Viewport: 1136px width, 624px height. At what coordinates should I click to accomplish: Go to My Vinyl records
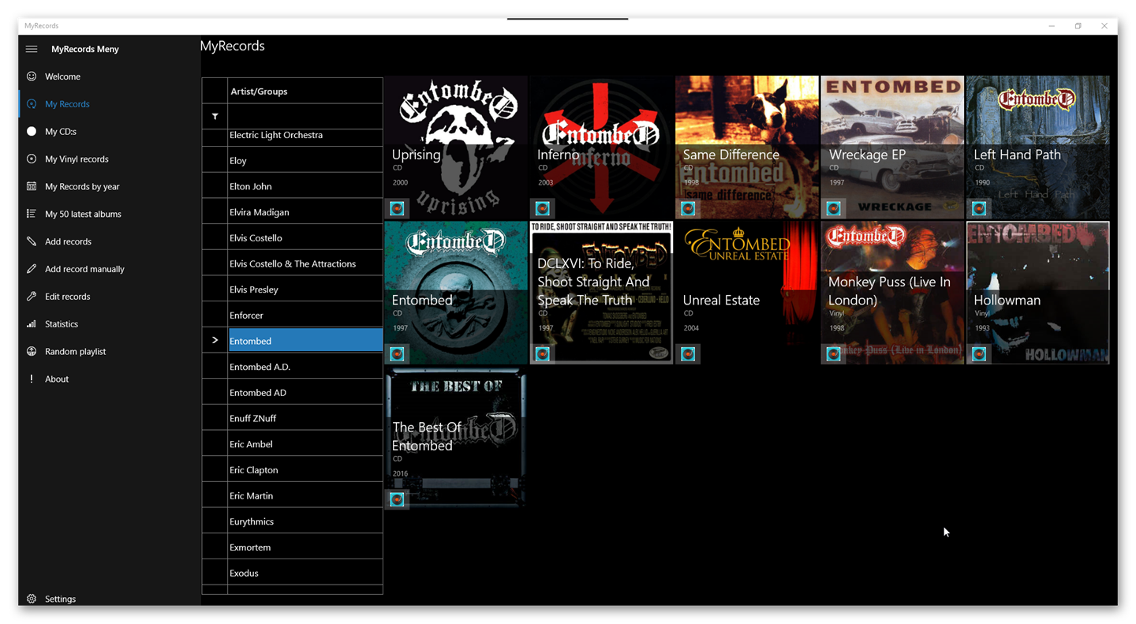click(x=77, y=159)
